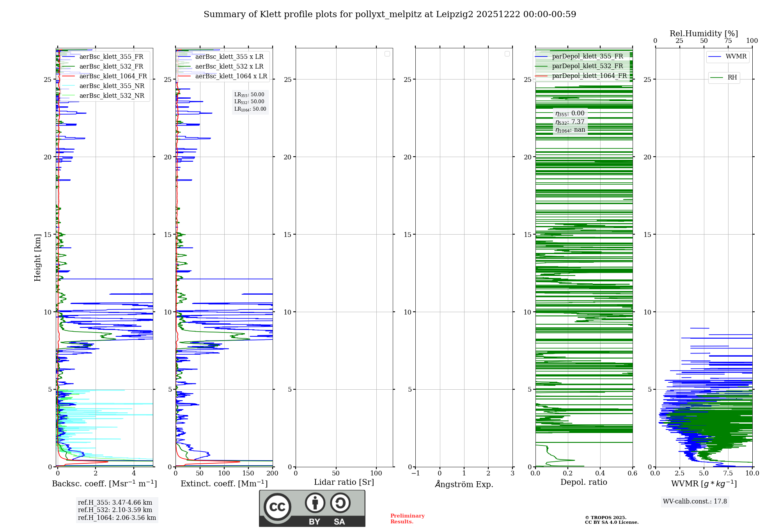Click the LR355 LR532 LR1064 values box
This screenshot has height=530, width=780.
[250, 102]
